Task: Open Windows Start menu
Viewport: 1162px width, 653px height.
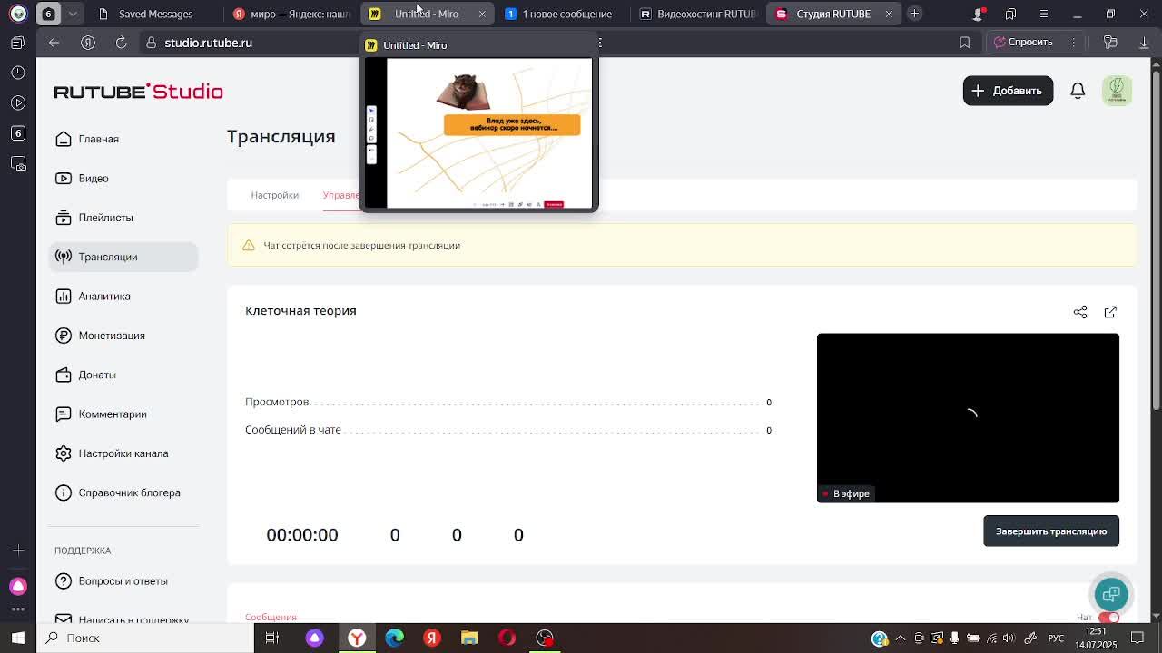Action: (x=17, y=638)
